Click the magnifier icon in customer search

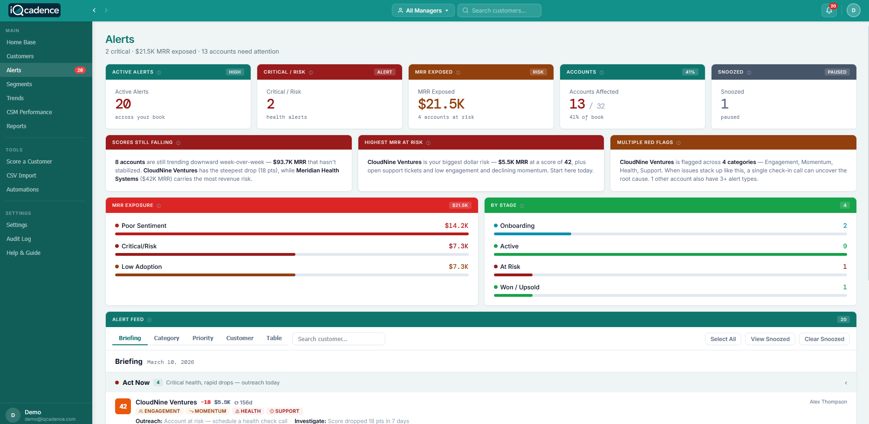pos(465,10)
